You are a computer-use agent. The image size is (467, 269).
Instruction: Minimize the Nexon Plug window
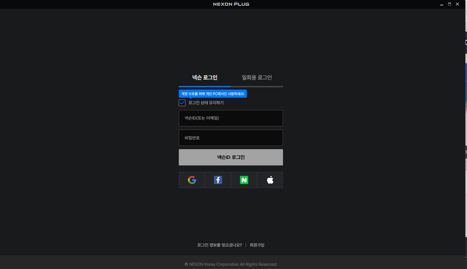442,4
